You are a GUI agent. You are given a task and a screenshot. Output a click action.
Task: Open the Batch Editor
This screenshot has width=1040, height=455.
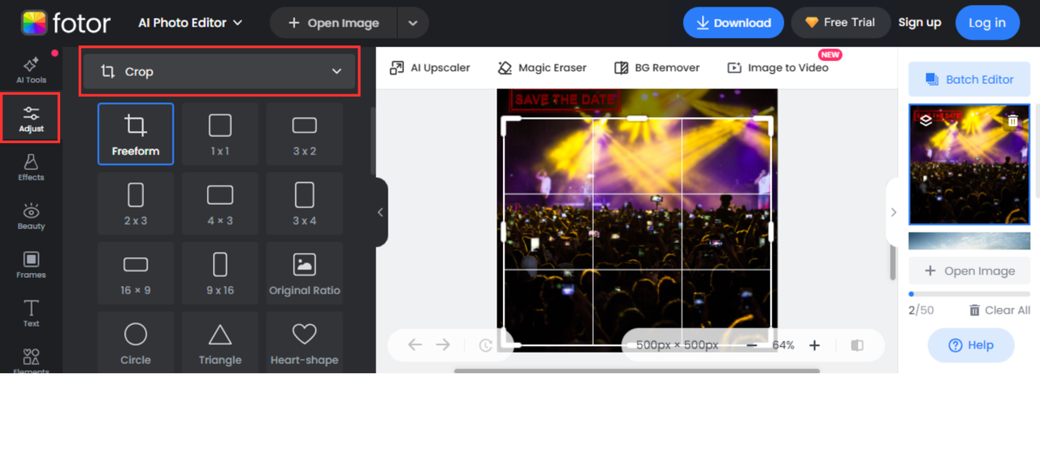(969, 80)
